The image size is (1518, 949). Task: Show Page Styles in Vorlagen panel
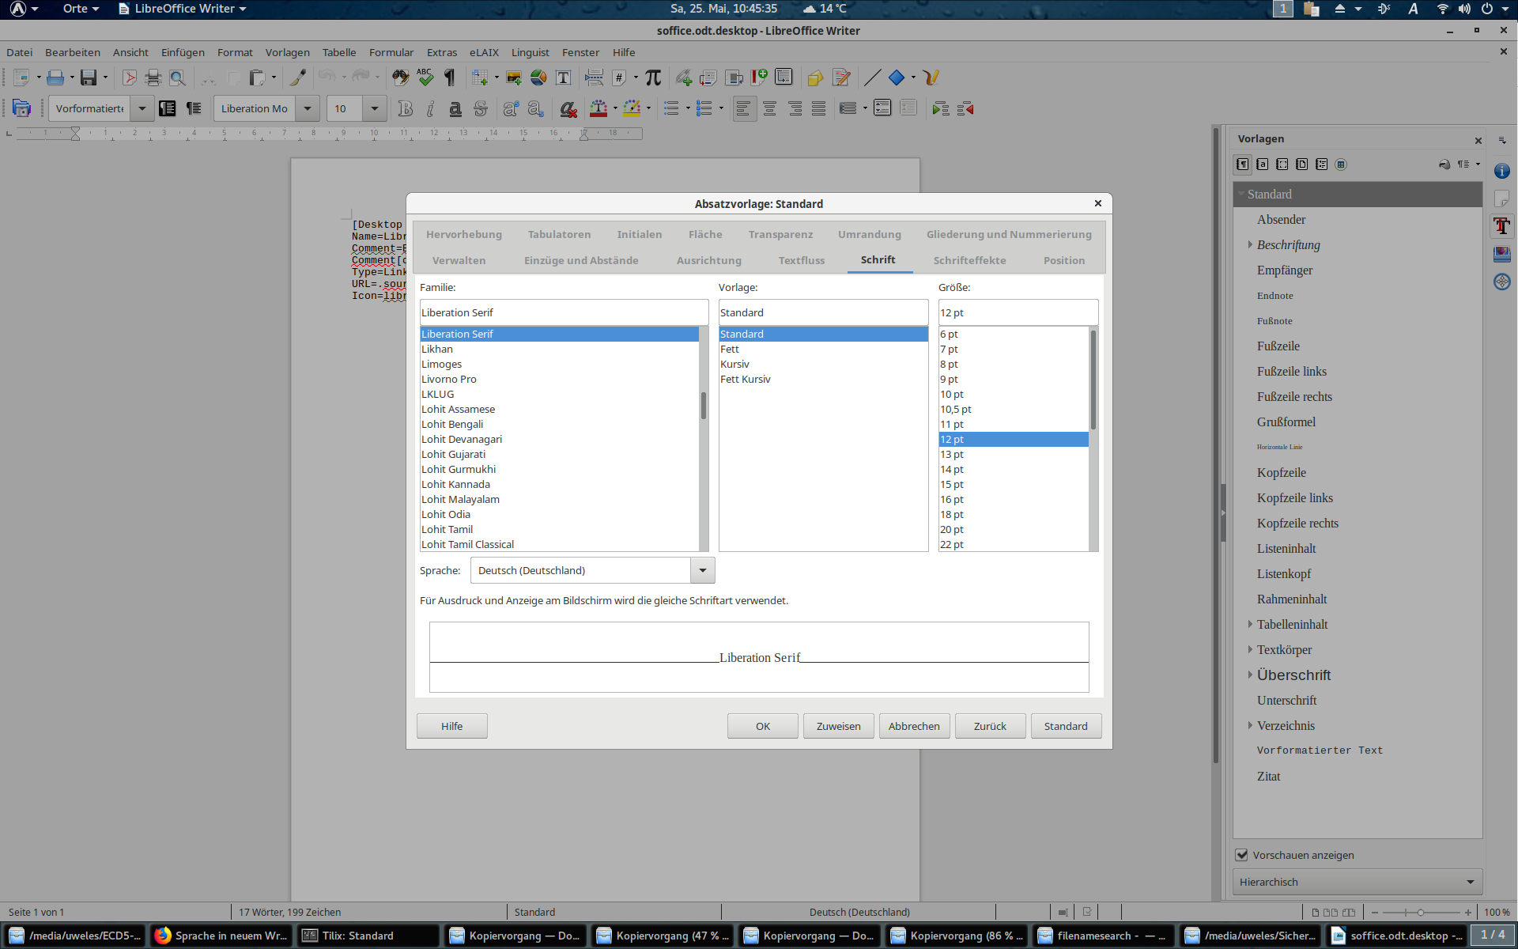tap(1301, 164)
